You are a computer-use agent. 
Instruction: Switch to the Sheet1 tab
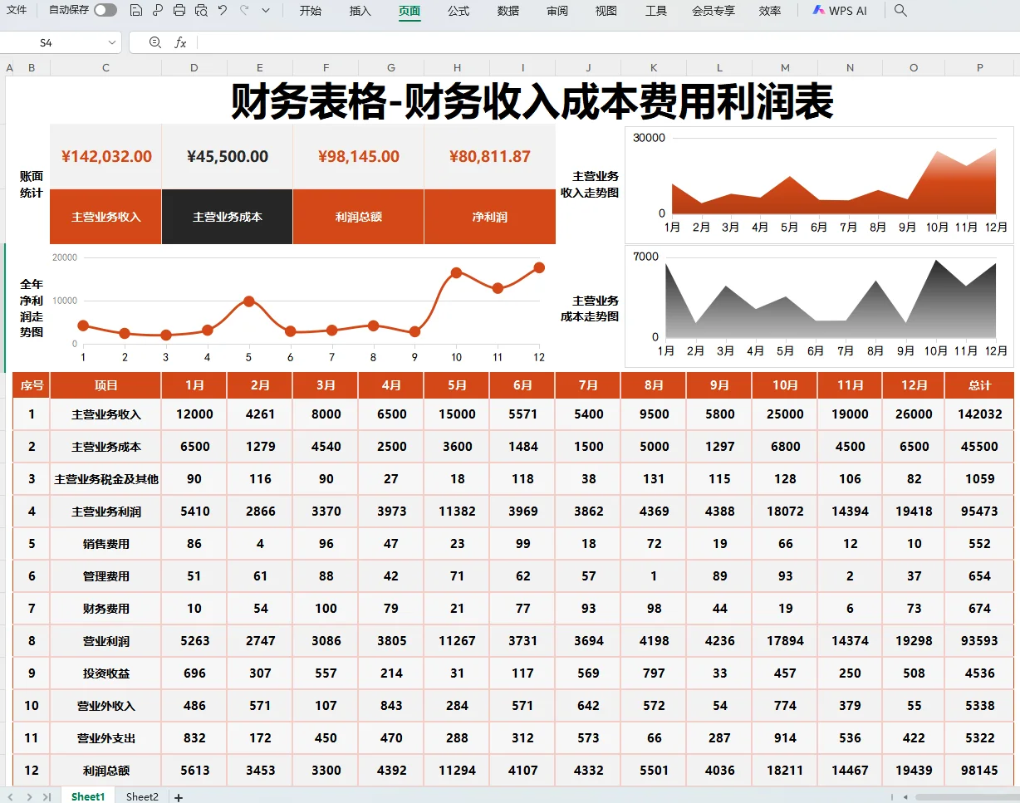[x=88, y=796]
